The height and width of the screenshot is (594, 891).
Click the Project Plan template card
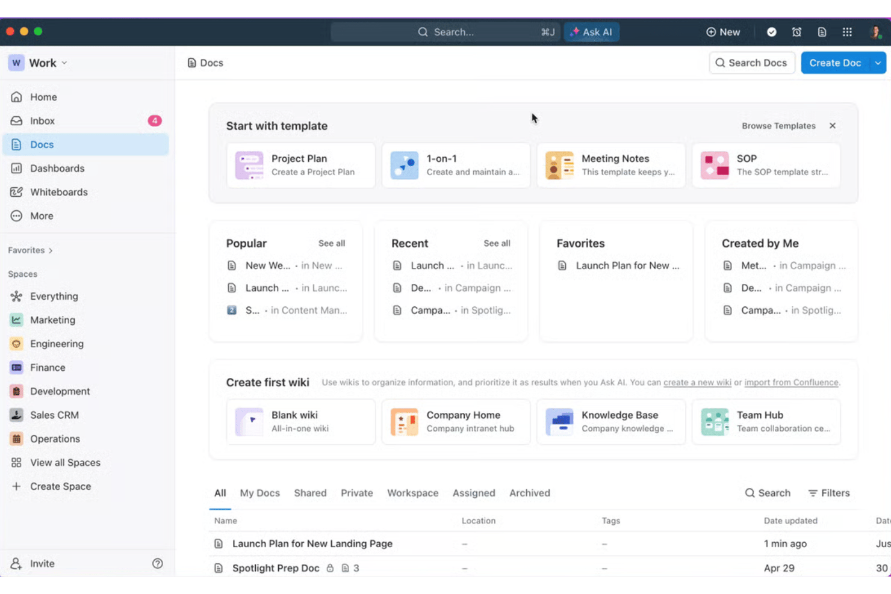point(301,166)
